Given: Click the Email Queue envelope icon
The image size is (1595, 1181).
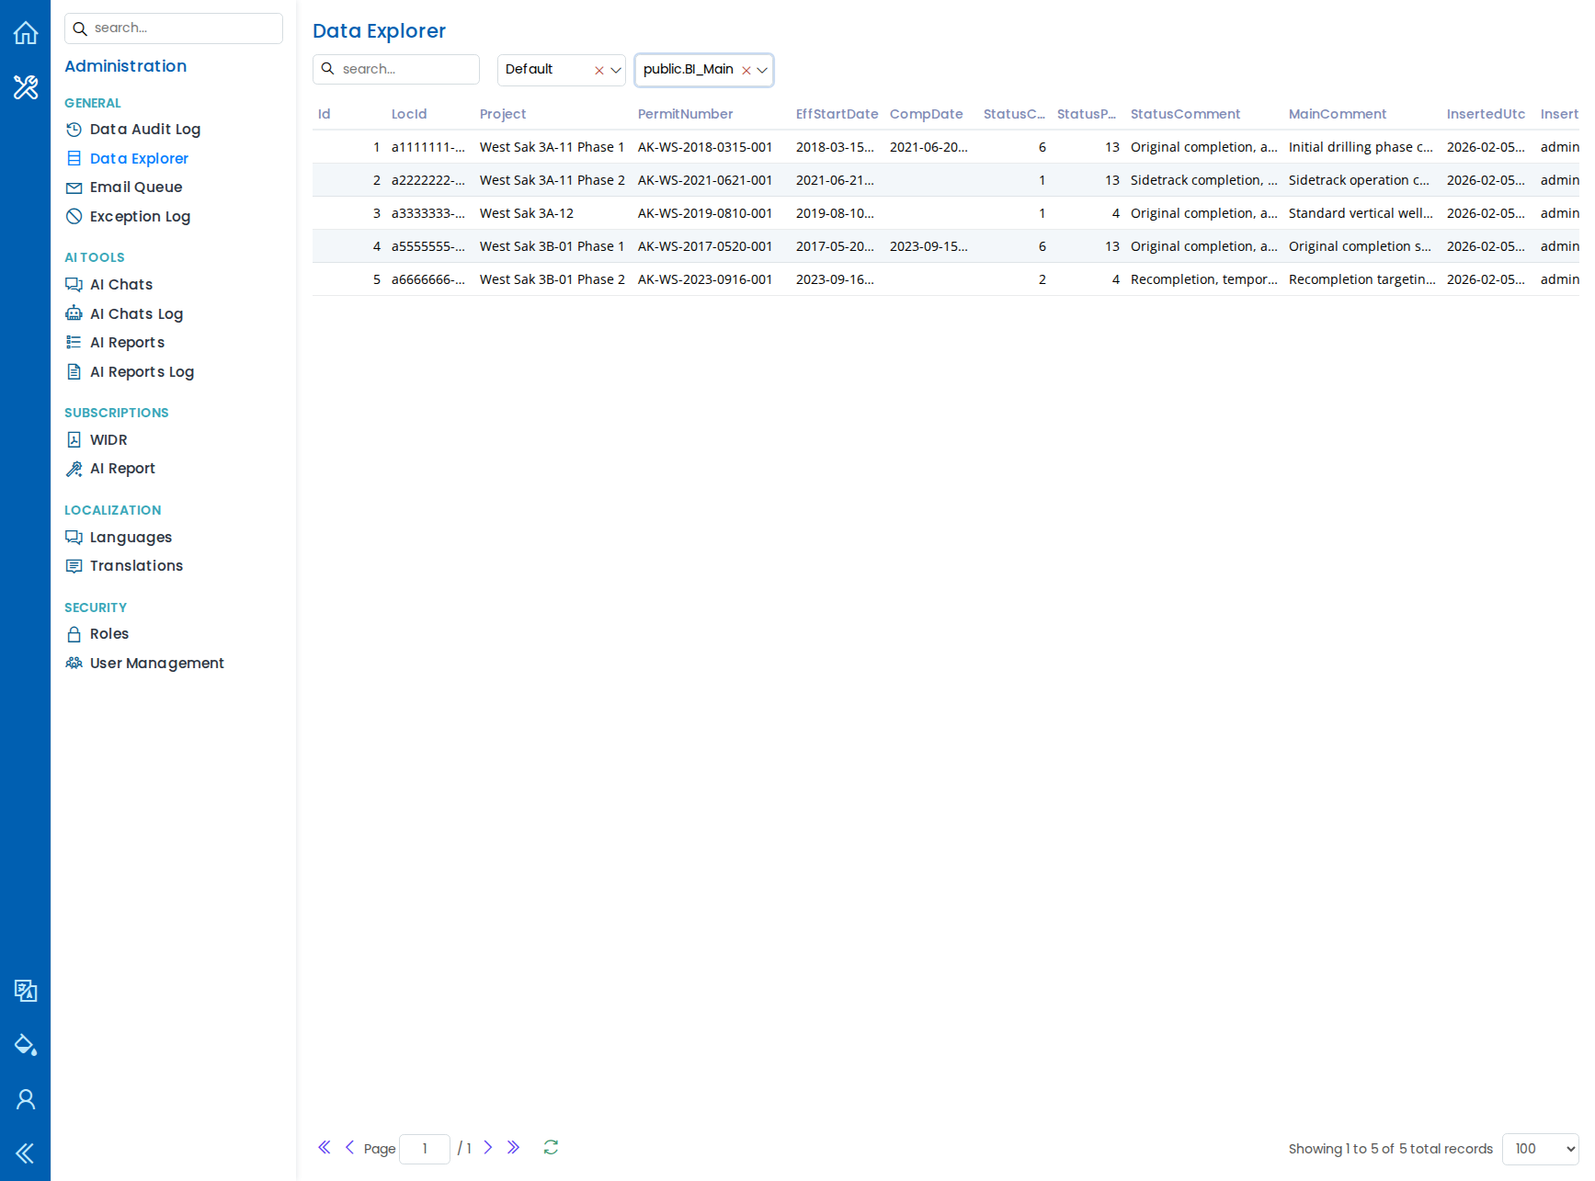Looking at the screenshot, I should (x=74, y=187).
